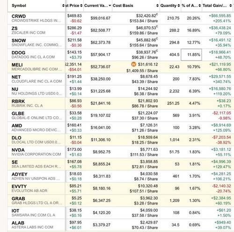Image resolution: width=234 pixels, height=232 pixels.
Task: Open the Current Value column sort dropdown
Action: tap(110, 6)
